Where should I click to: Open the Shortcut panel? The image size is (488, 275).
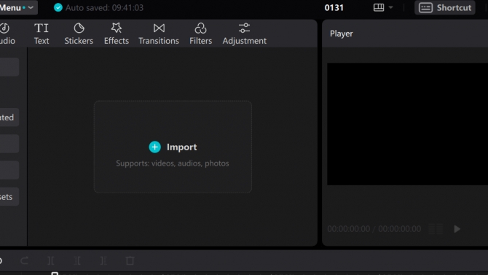(x=445, y=7)
